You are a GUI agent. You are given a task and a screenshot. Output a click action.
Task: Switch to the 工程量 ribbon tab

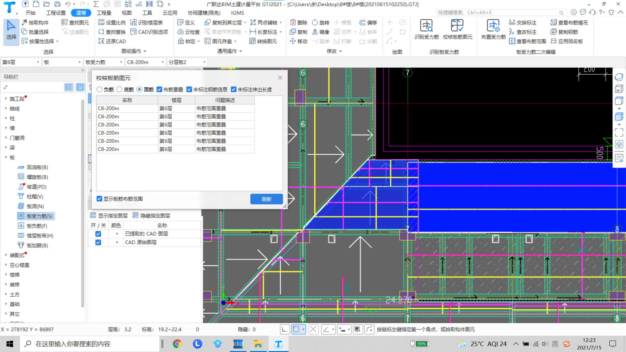click(104, 13)
